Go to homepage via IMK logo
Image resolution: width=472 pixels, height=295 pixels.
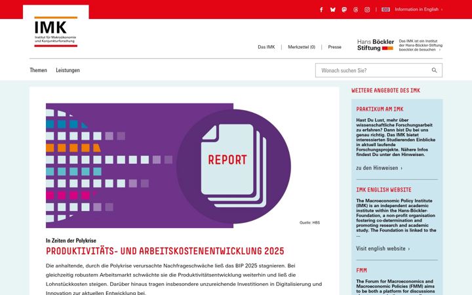[56, 31]
